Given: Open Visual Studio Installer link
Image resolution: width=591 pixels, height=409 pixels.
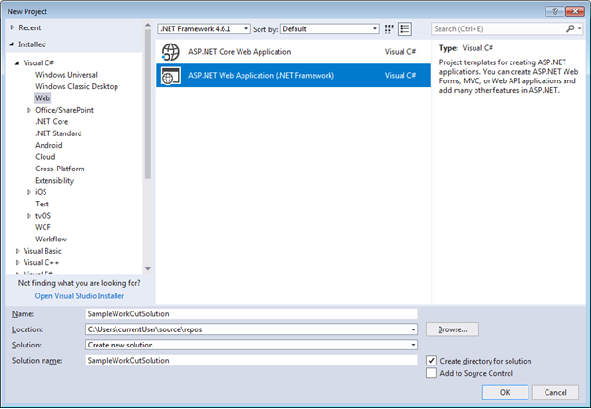Looking at the screenshot, I should tap(80, 296).
